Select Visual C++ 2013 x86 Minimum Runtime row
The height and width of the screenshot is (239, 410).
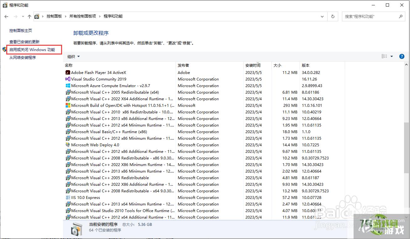coord(204,171)
